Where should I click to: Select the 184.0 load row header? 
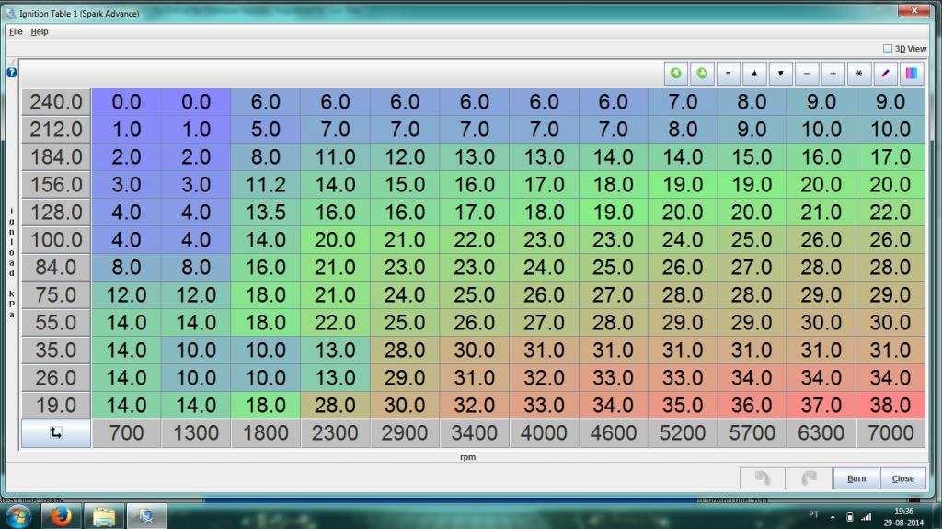tap(56, 157)
